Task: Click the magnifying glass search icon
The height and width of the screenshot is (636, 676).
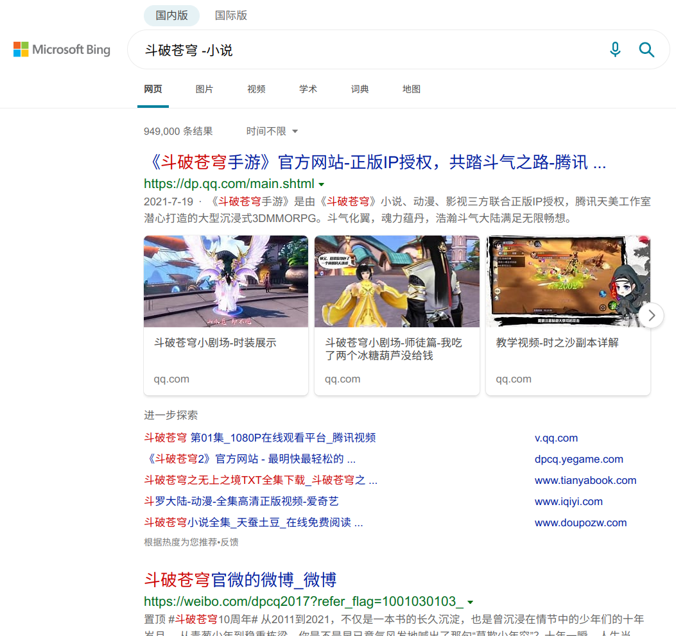Action: click(646, 49)
